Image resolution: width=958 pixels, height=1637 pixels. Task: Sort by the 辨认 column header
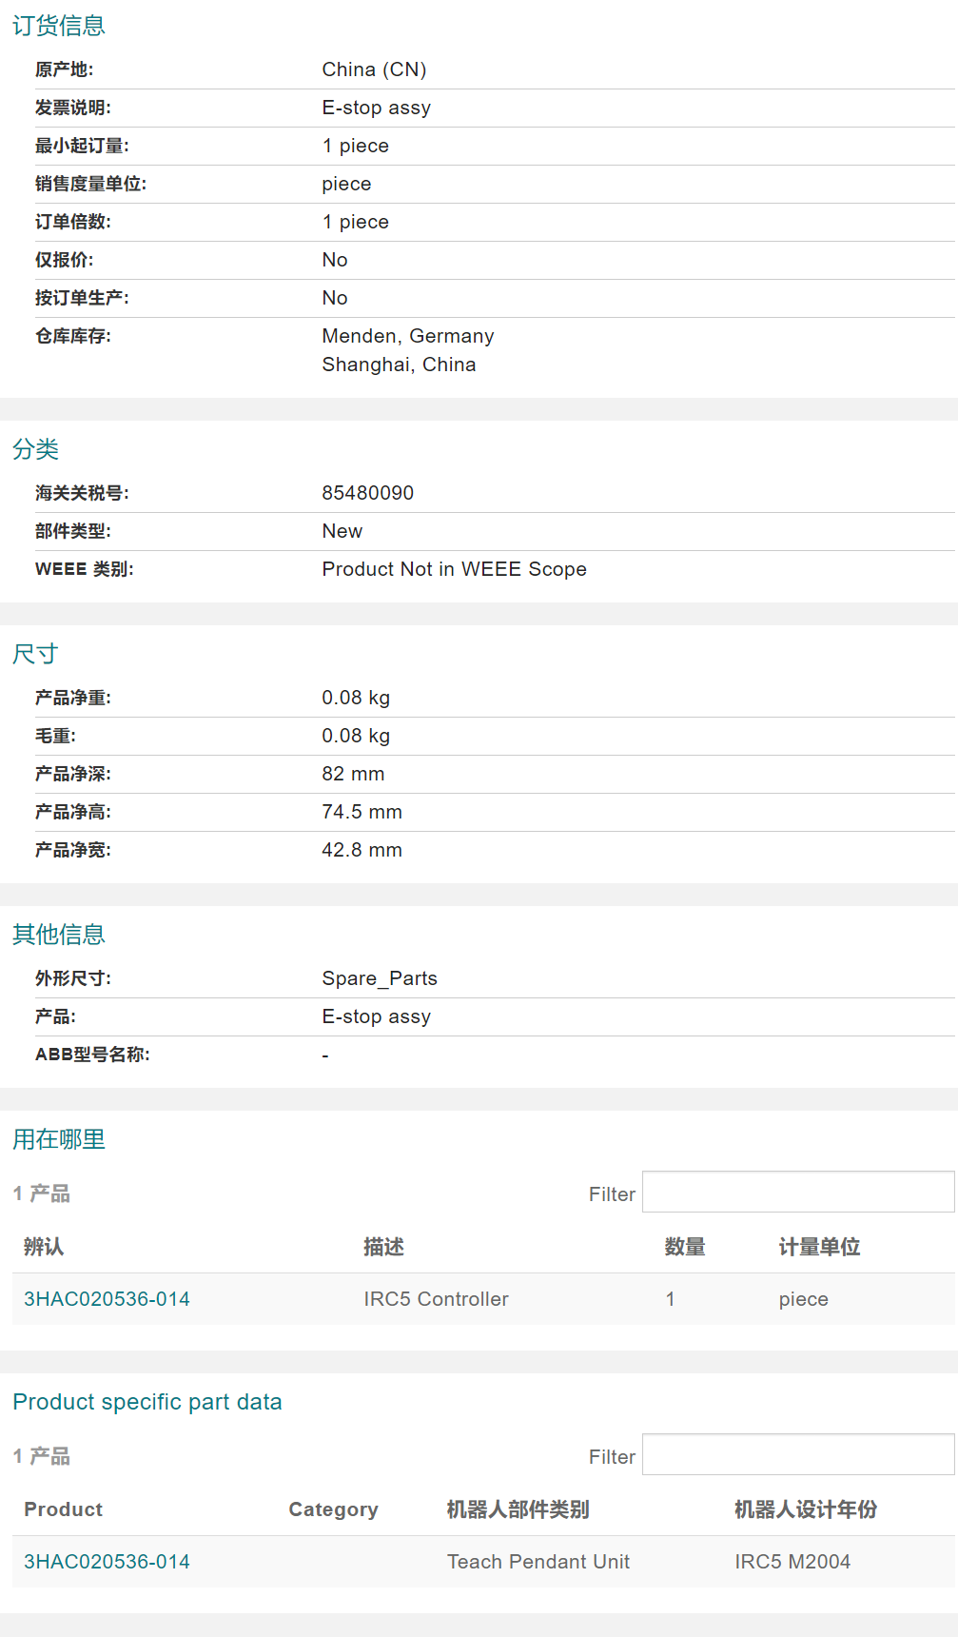pos(44,1247)
